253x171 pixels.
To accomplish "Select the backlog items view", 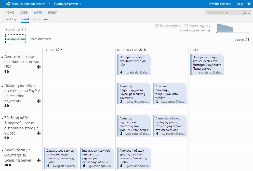I will click(16, 39).
